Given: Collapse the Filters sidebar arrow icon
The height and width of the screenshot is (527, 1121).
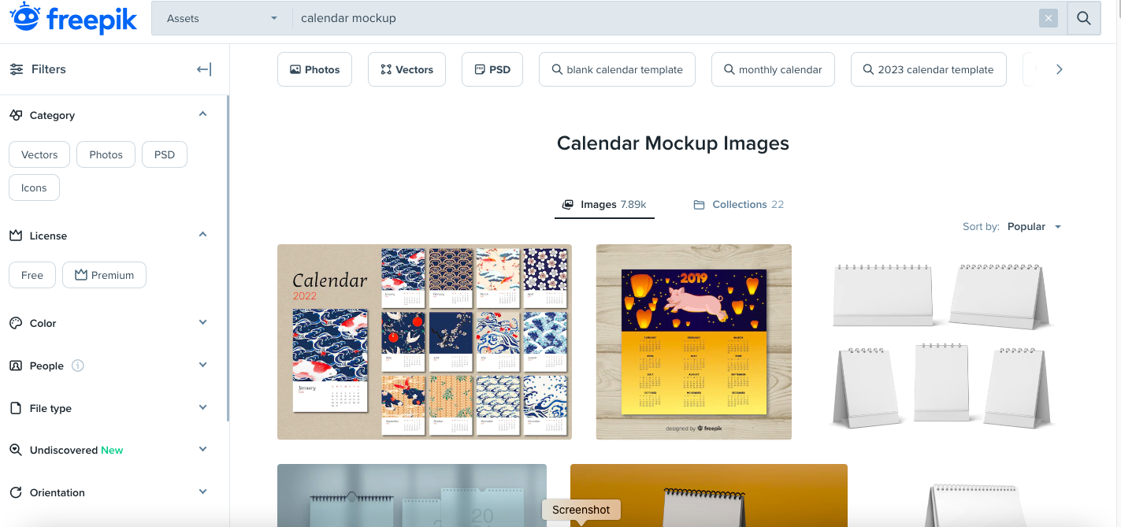Looking at the screenshot, I should point(204,69).
